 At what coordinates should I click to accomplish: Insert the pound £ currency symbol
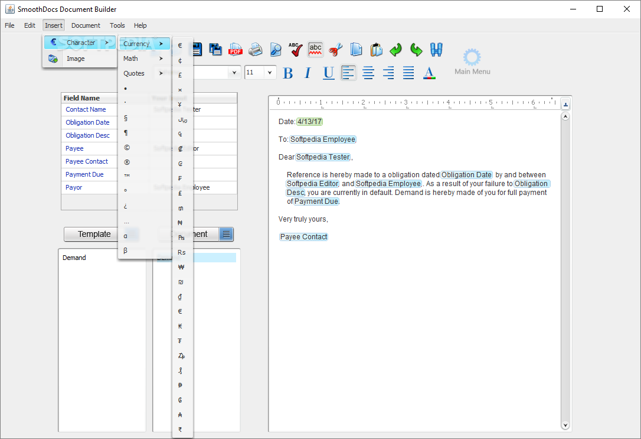coord(180,75)
